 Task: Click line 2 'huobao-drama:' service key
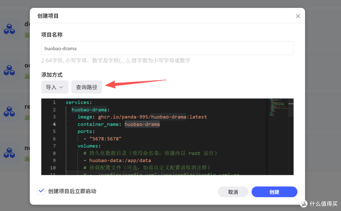pos(91,110)
